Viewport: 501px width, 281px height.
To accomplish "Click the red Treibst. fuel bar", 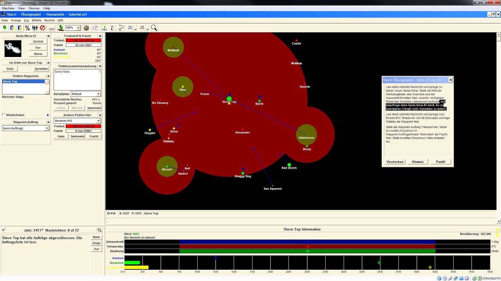I will click(x=83, y=41).
